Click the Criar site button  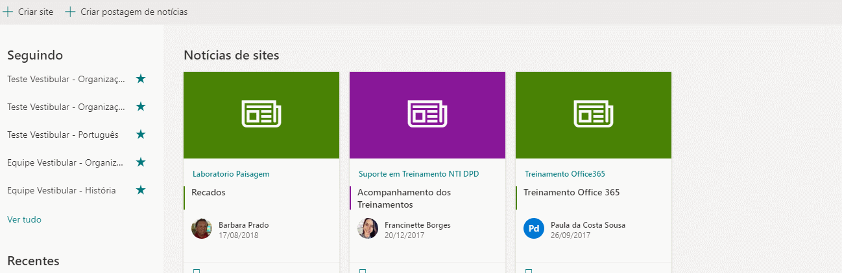29,12
